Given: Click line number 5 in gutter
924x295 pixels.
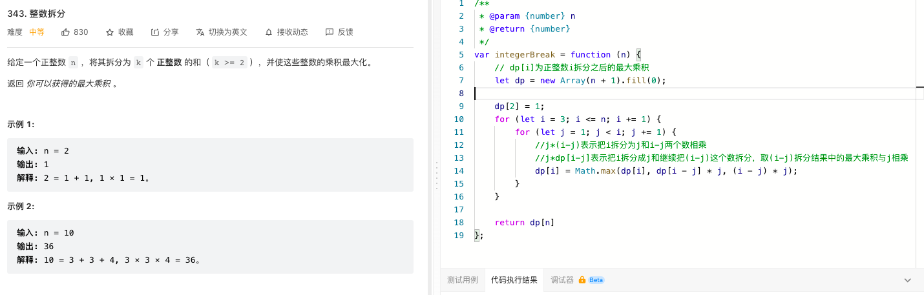Looking at the screenshot, I should [461, 55].
